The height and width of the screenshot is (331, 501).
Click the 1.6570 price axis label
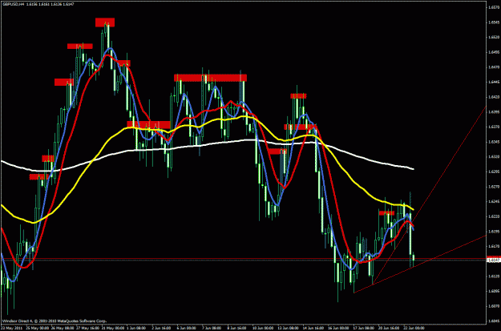click(x=493, y=8)
